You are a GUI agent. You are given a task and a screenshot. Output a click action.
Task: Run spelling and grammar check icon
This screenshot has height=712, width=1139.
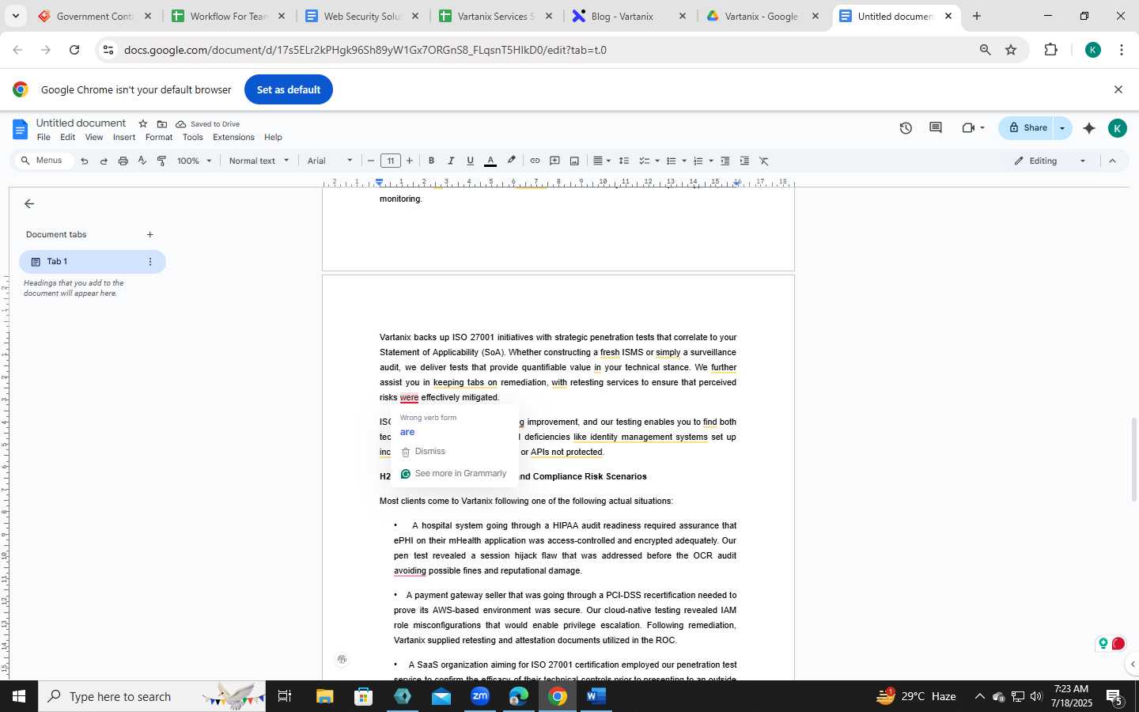142,161
